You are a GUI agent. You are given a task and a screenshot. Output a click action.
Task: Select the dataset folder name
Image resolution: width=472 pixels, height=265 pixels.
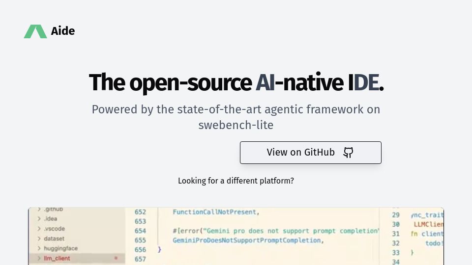[x=54, y=238]
